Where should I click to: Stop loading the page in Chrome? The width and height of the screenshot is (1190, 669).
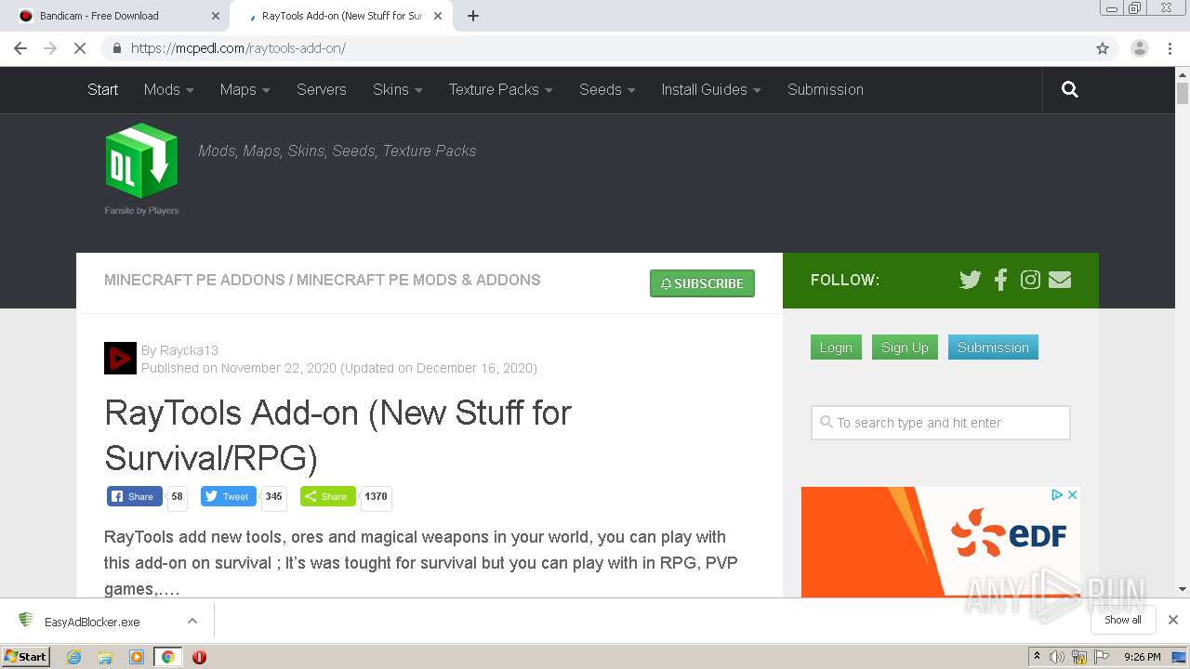tap(80, 48)
